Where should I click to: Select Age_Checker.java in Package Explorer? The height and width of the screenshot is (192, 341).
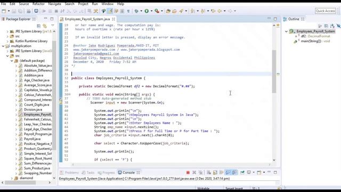(34, 81)
